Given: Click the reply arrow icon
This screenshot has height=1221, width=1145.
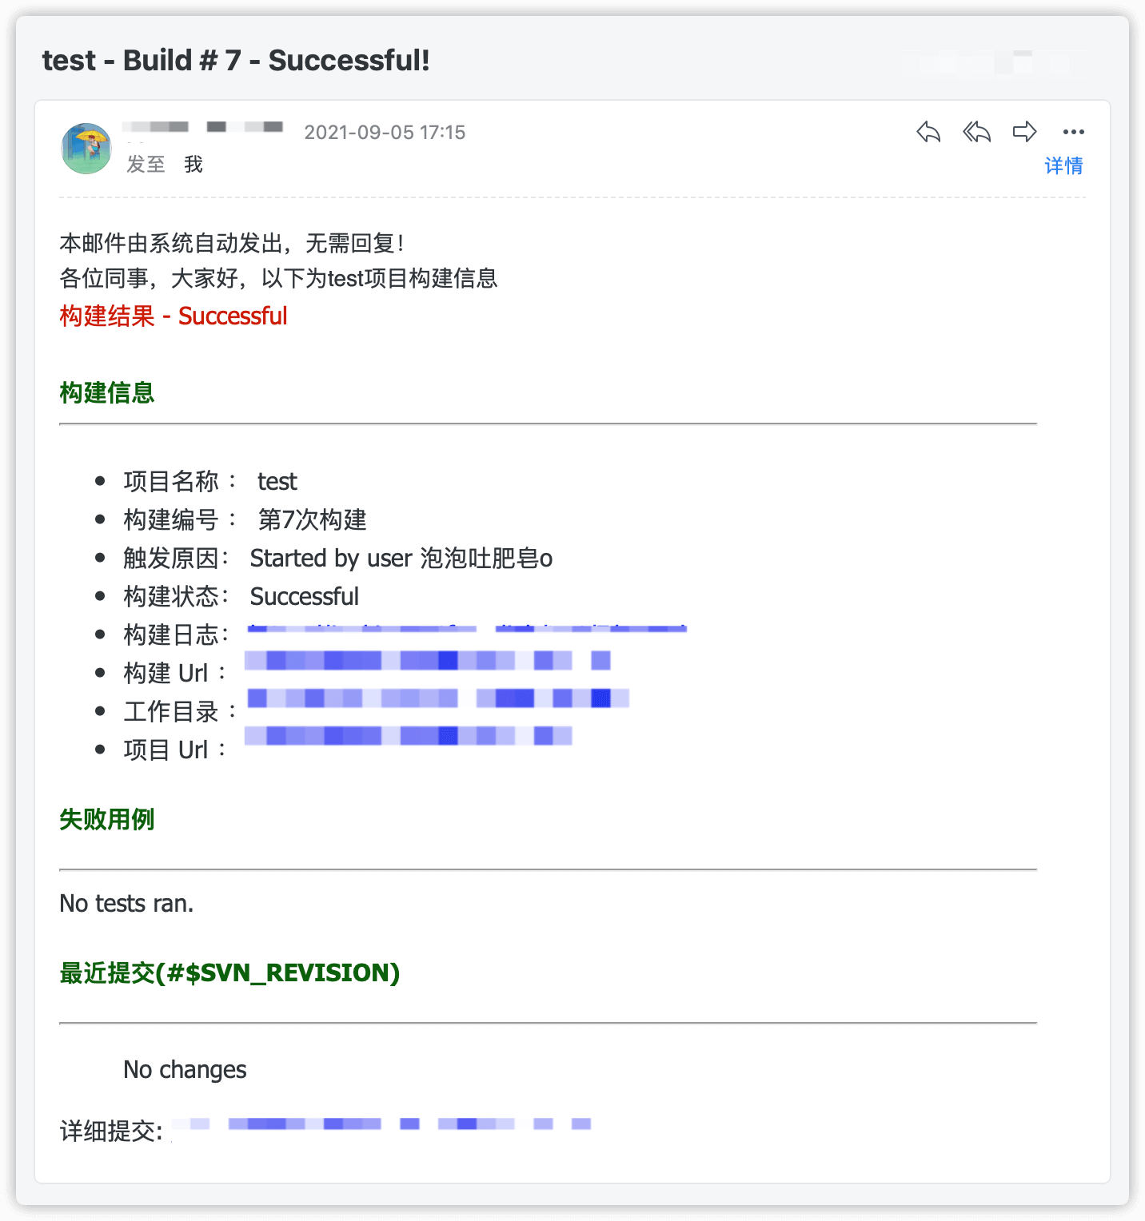Looking at the screenshot, I should pos(928,132).
